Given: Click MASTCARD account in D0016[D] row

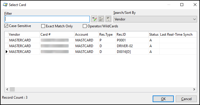Looking at the screenshot, I should tap(84, 52).
